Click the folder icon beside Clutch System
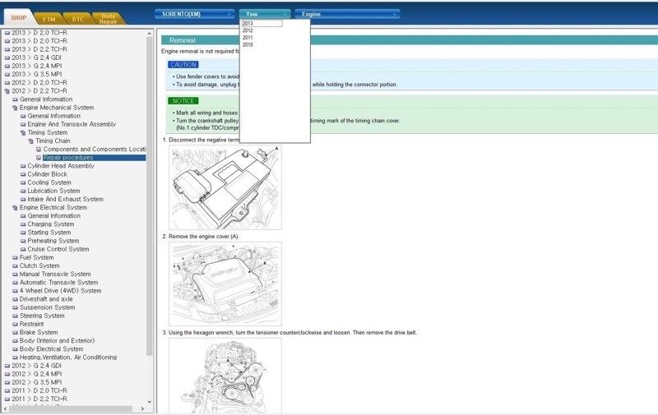658x415 pixels. click(15, 266)
